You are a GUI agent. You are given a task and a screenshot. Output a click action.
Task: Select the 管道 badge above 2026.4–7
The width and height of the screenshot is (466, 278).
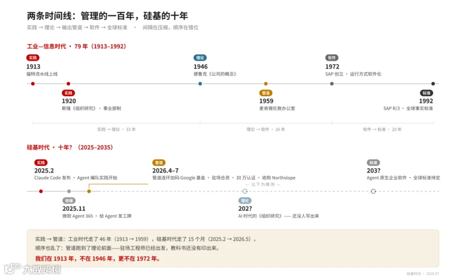(x=159, y=163)
